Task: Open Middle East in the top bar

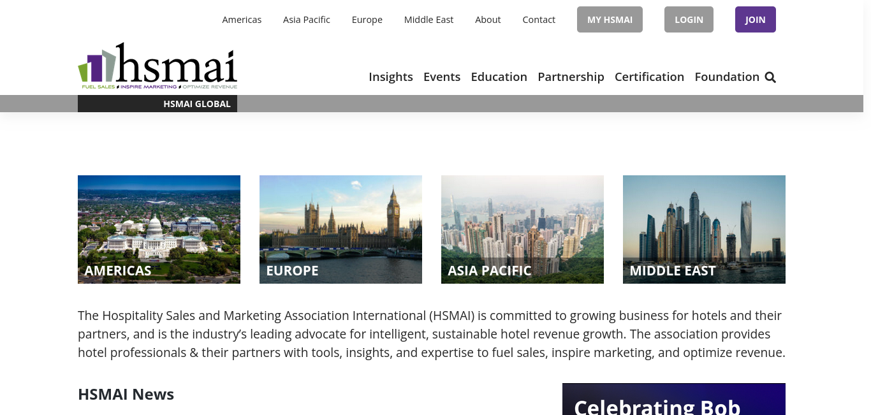Action: [428, 20]
